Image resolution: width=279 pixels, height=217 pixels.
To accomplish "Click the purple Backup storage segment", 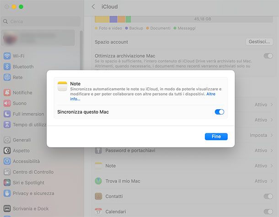I will (113, 19).
